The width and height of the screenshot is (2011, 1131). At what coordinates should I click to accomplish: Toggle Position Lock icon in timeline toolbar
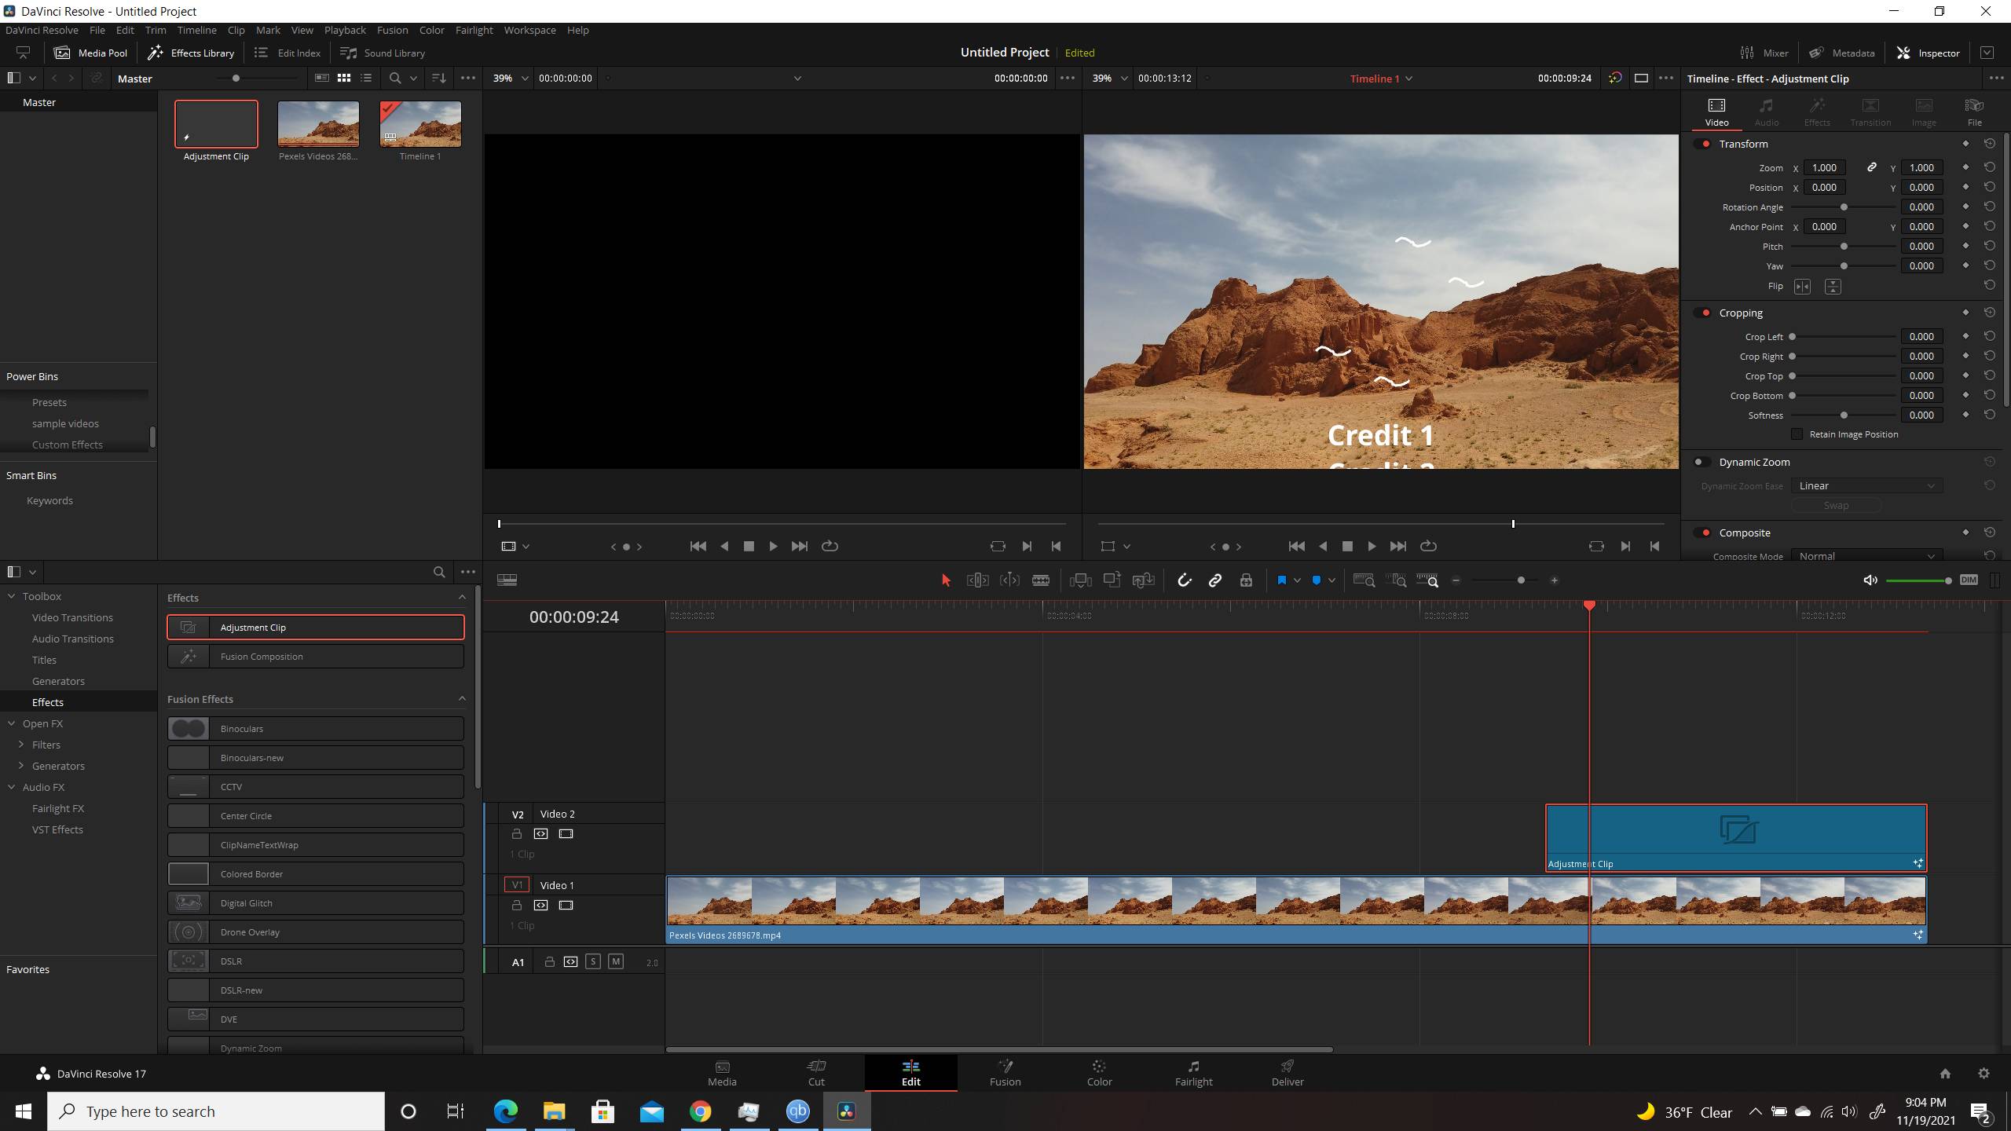[x=1246, y=580]
